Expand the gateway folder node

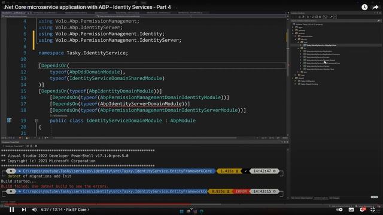pyautogui.click(x=293, y=30)
